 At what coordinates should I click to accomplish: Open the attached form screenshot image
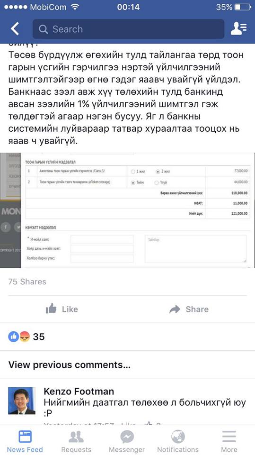point(128,210)
